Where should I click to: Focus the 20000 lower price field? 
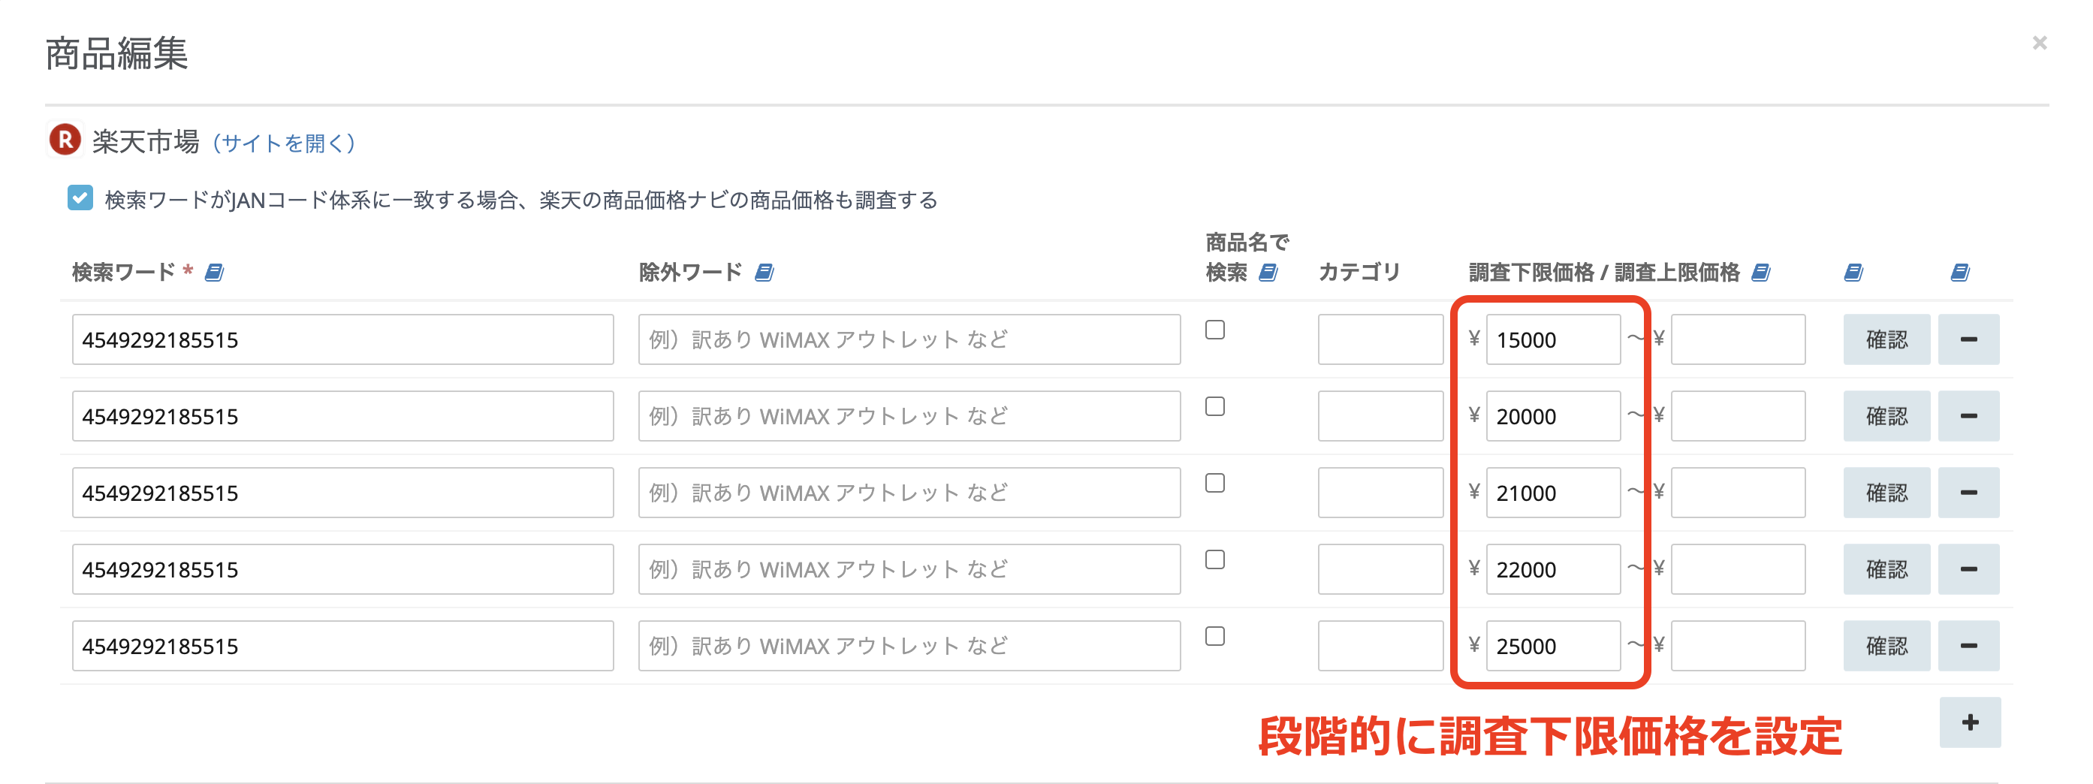coord(1553,417)
